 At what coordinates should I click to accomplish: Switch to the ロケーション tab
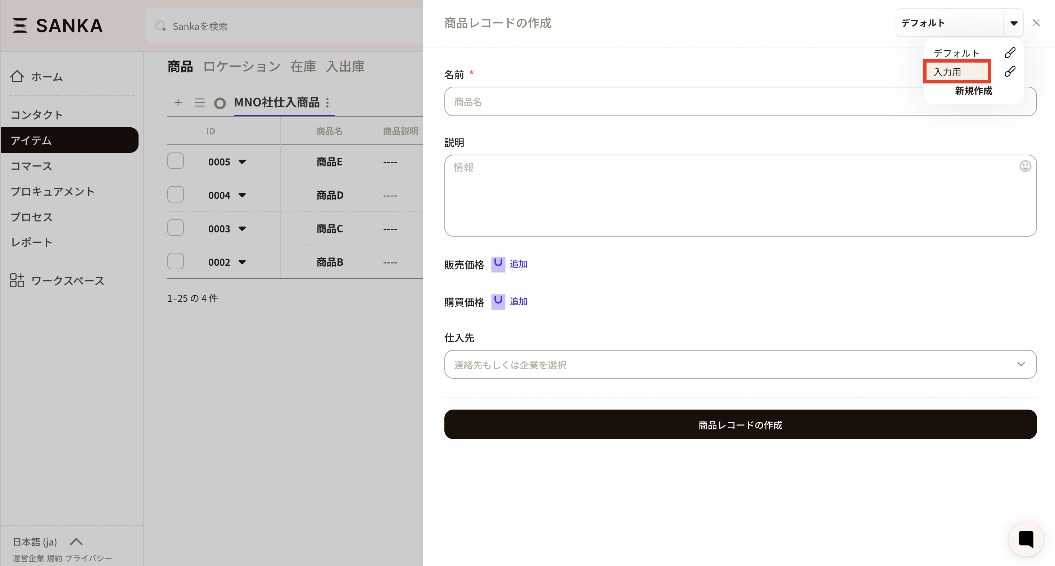click(x=242, y=66)
